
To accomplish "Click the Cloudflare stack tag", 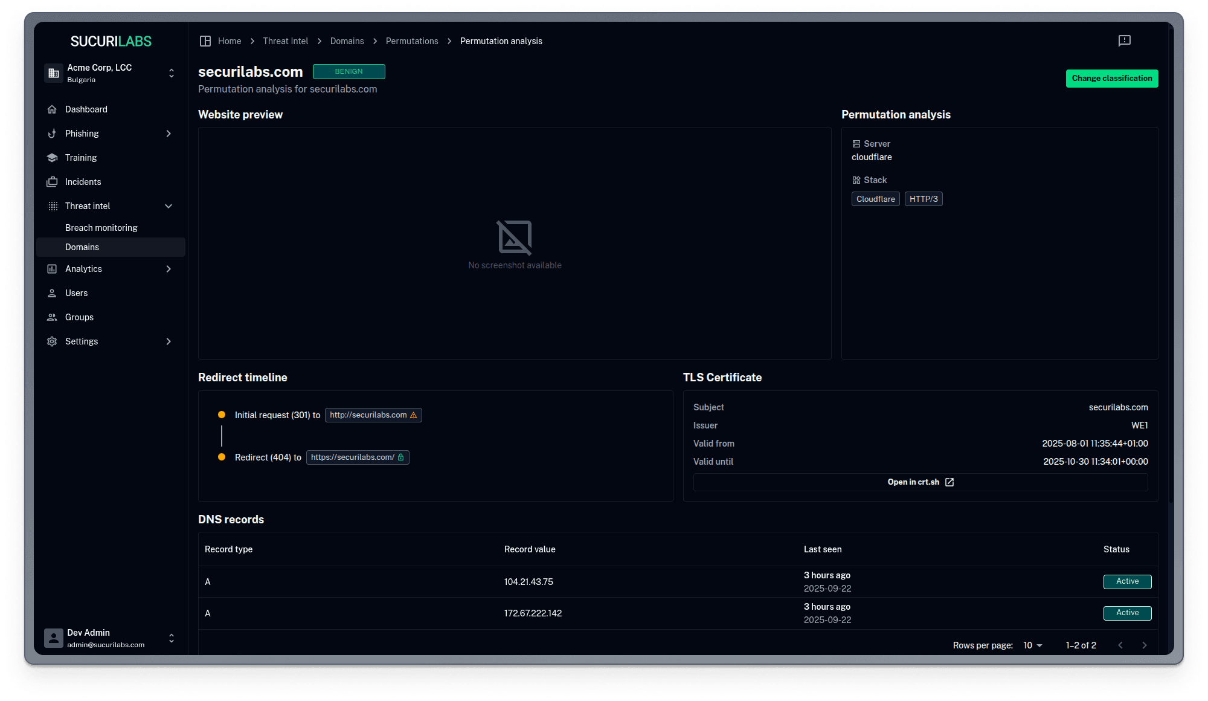I will (x=876, y=199).
